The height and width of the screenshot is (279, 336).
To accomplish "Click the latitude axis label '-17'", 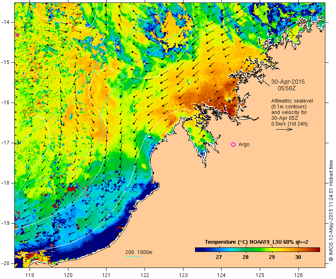I will click(x=5, y=143).
